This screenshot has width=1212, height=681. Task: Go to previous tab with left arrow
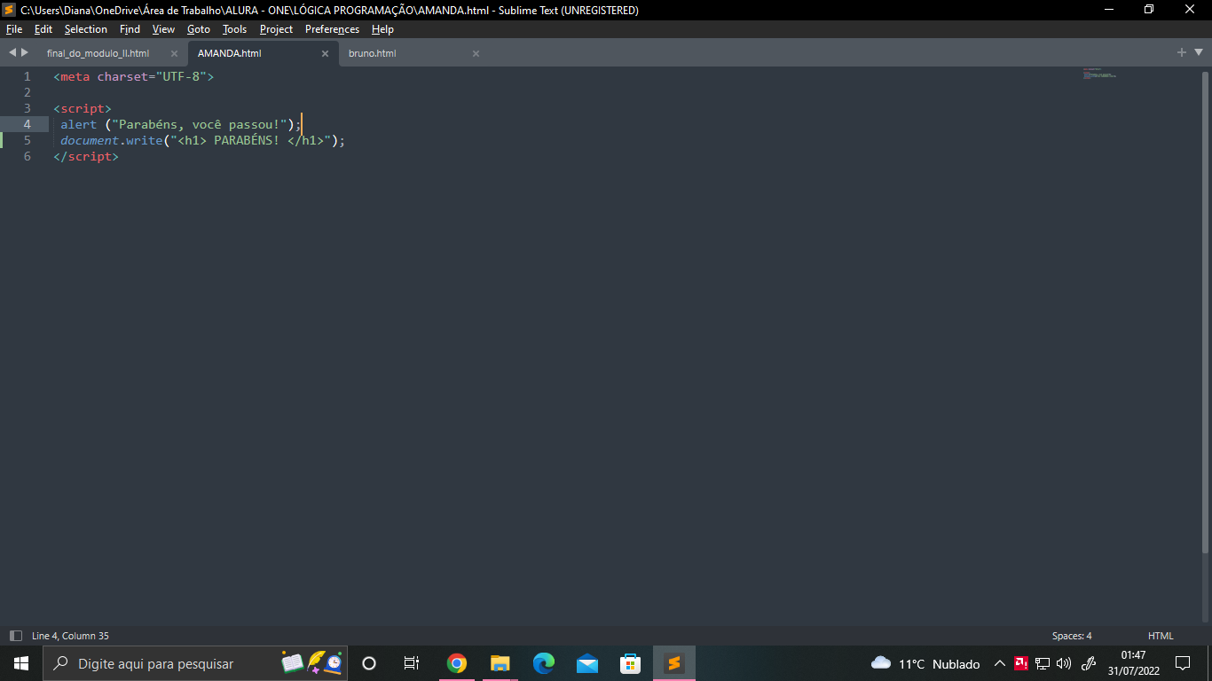tap(12, 52)
